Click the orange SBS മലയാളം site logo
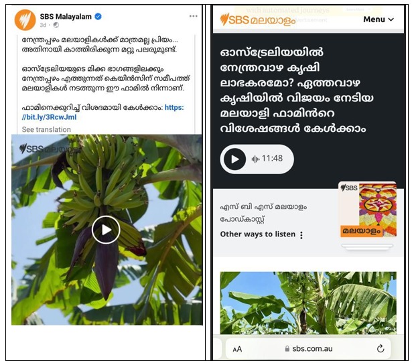The image size is (412, 363). [x=257, y=19]
